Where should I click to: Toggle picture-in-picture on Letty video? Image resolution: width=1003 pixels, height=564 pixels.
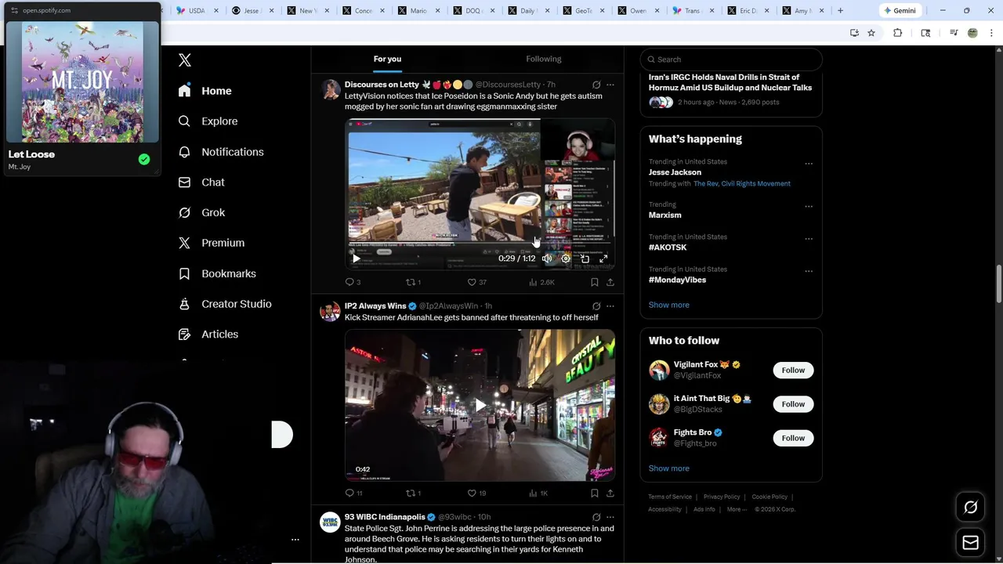(585, 258)
